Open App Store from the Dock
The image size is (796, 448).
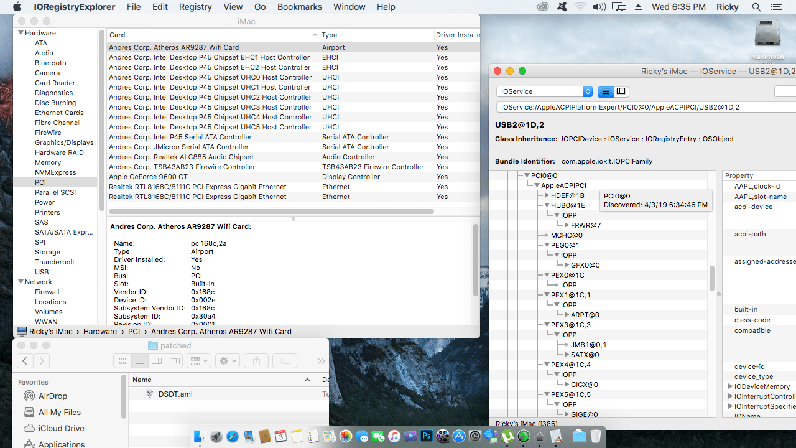tap(459, 436)
